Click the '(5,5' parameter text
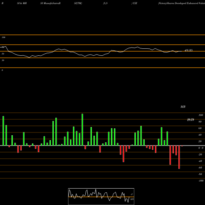The width and height of the screenshot is (205, 205). [105, 3]
